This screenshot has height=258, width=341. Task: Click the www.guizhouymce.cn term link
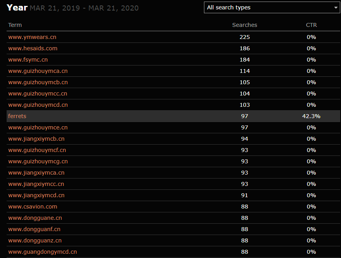coord(38,127)
